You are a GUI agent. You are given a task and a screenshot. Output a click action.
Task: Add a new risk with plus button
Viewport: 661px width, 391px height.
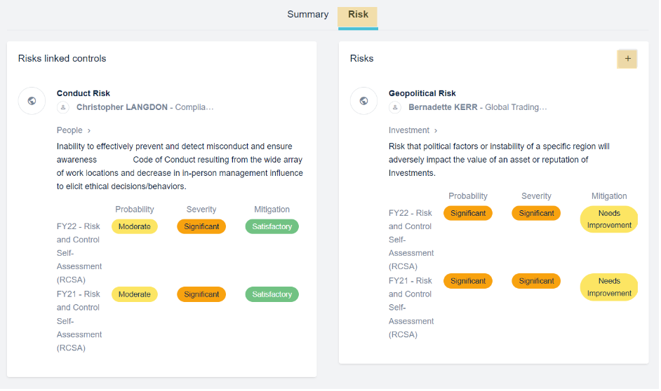627,59
